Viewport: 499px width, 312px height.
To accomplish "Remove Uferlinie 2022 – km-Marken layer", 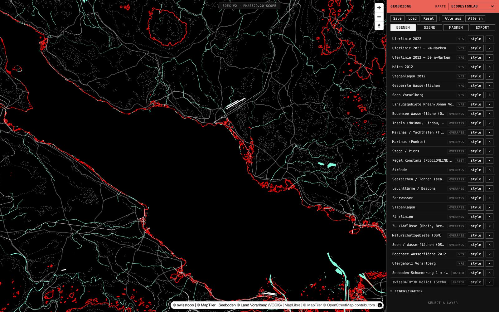I will [x=489, y=48].
